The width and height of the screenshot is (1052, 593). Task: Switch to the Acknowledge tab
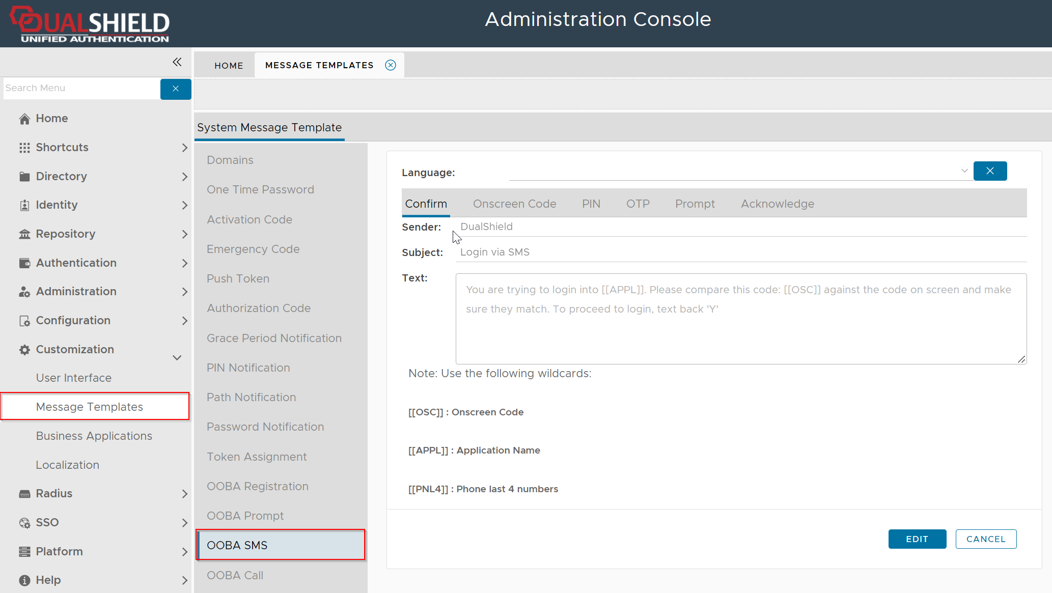(x=777, y=204)
